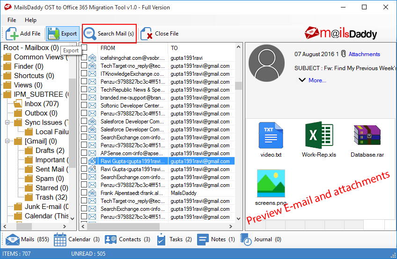Sort by the FROM column header
Screen dimensions: 397x259
click(132, 48)
